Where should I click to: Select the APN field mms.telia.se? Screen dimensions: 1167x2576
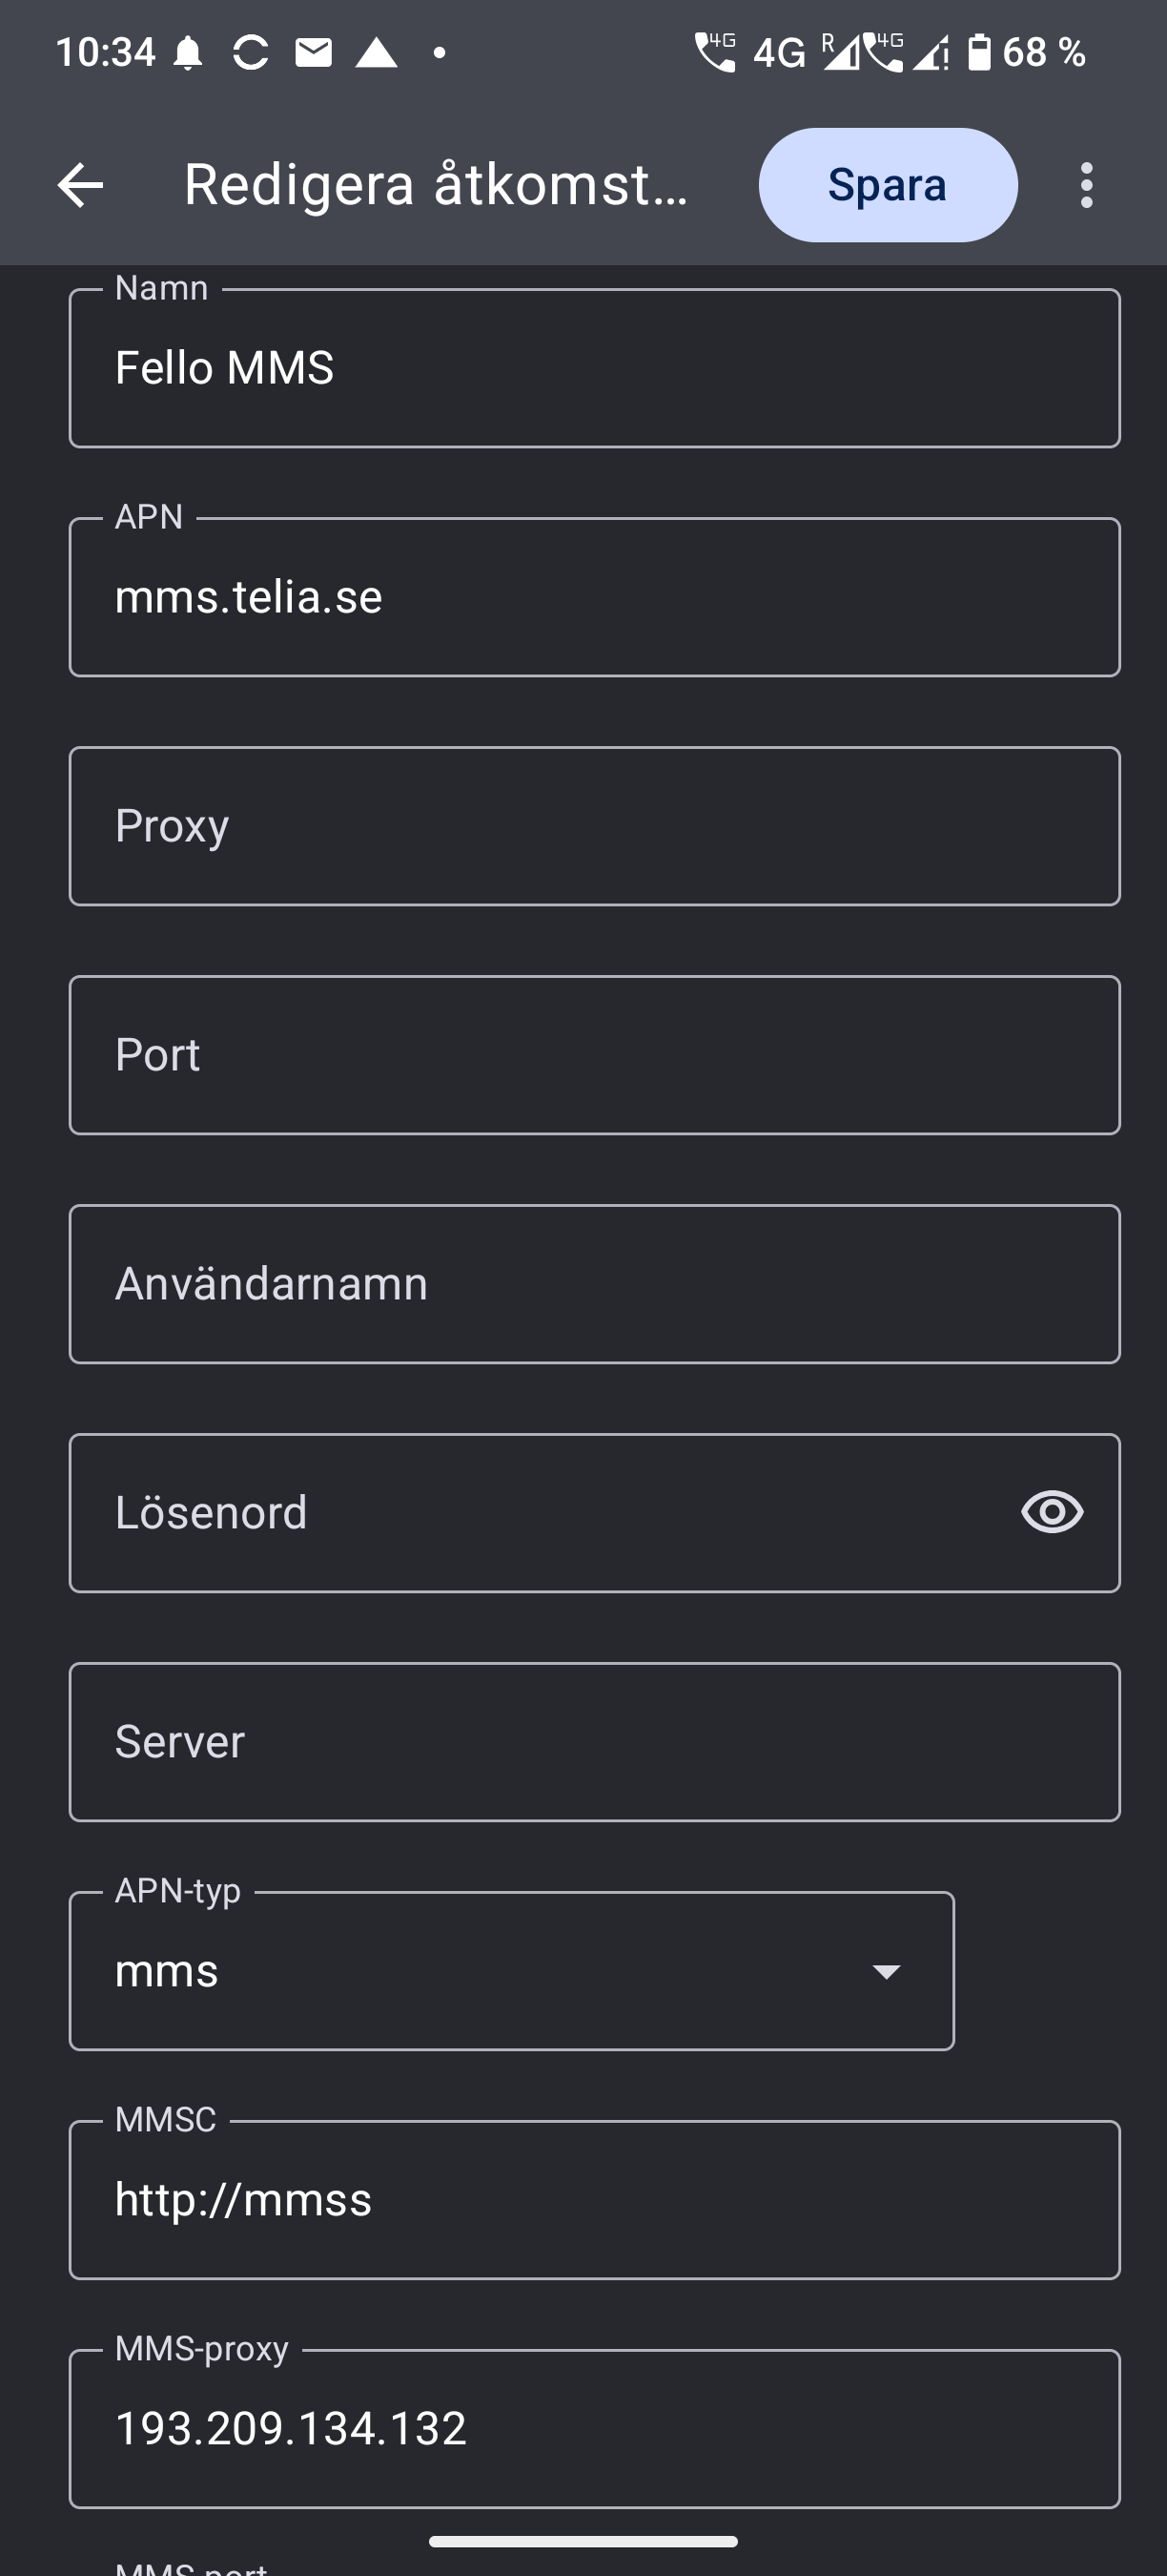click(595, 597)
